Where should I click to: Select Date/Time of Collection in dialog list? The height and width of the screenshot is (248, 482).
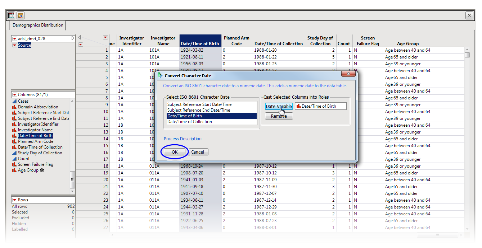coord(190,122)
